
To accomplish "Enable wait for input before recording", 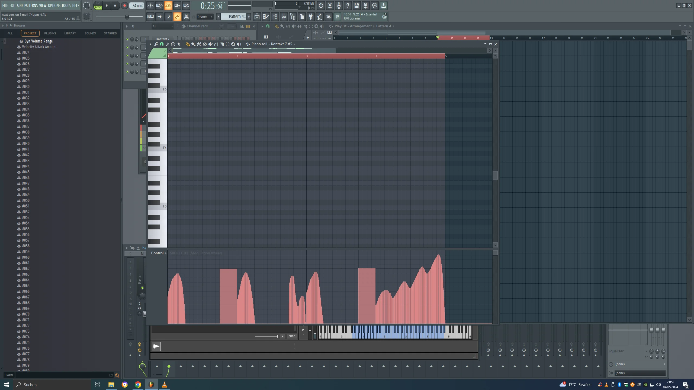I will pyautogui.click(x=159, y=5).
